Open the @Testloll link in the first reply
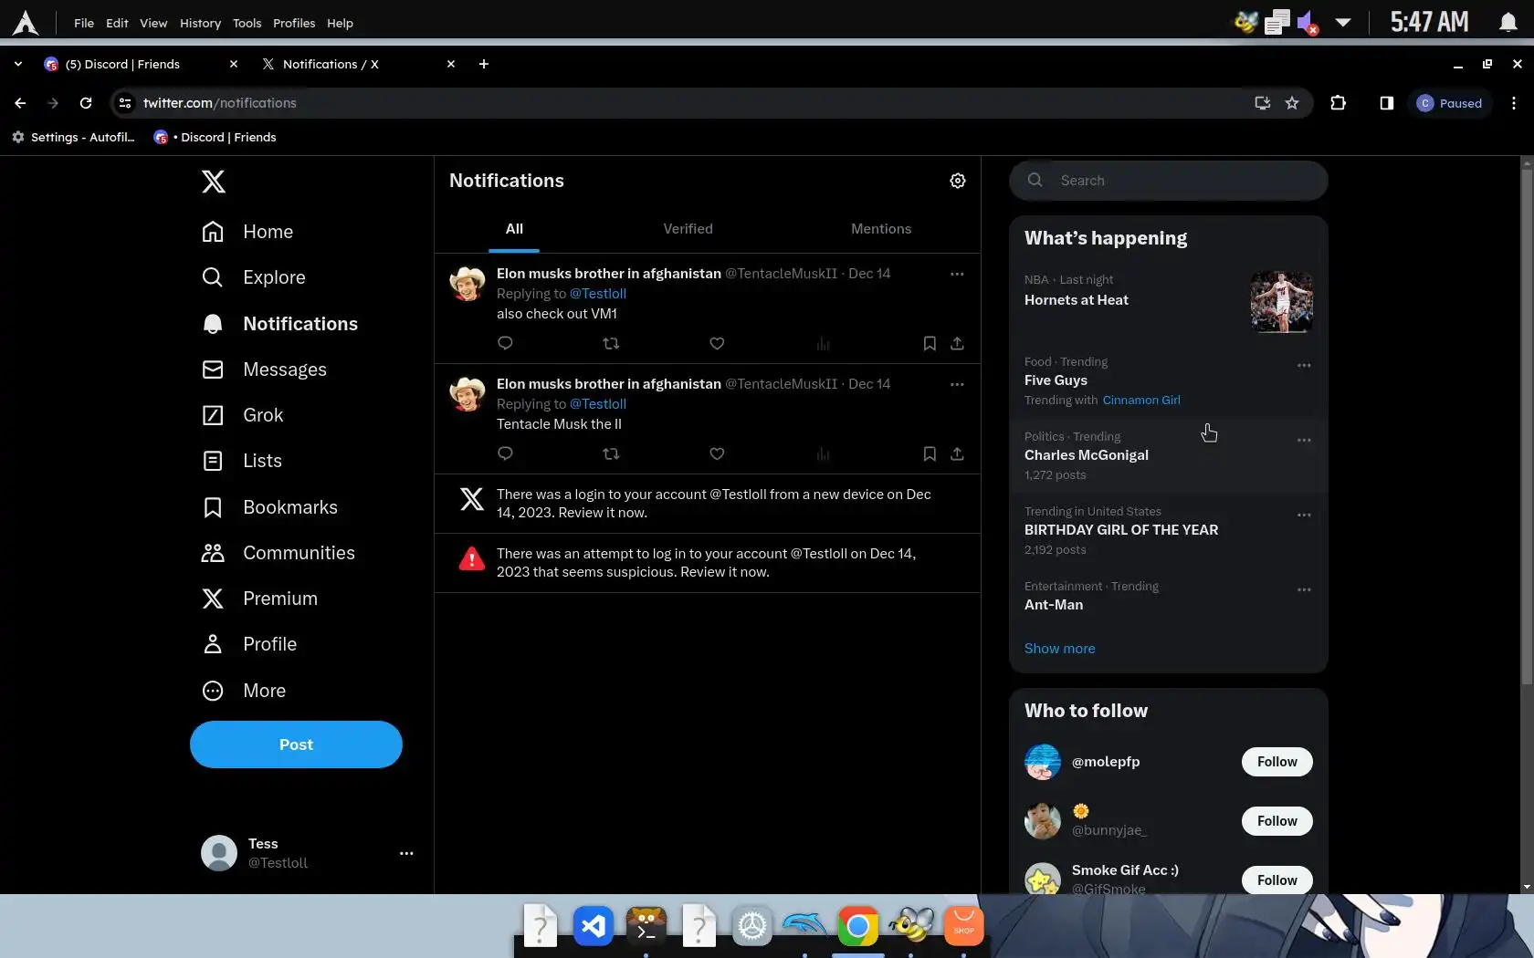The width and height of the screenshot is (1534, 958). coord(598,294)
